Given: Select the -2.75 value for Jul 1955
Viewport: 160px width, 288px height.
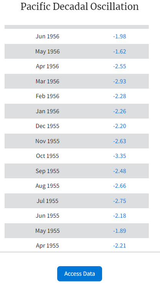Looking at the screenshot, I should point(120,201).
